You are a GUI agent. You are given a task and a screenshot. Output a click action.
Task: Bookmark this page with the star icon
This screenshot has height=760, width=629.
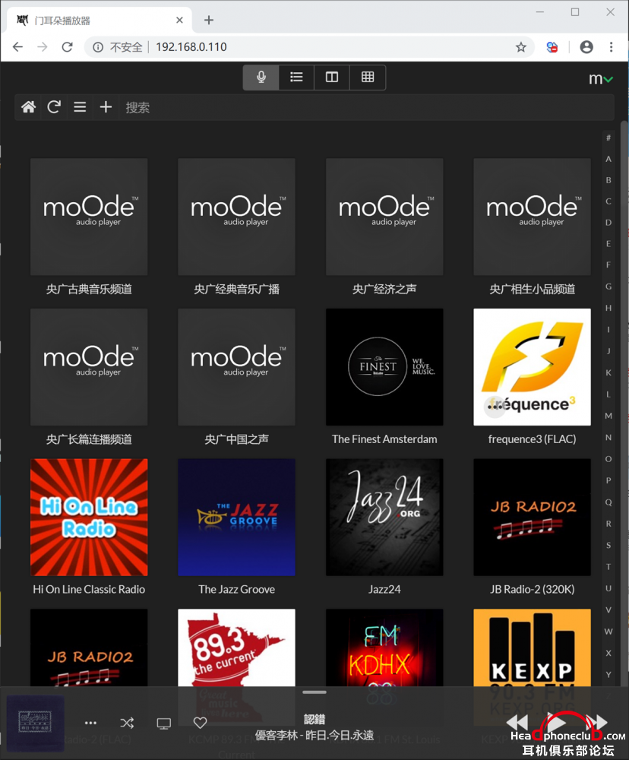[521, 47]
